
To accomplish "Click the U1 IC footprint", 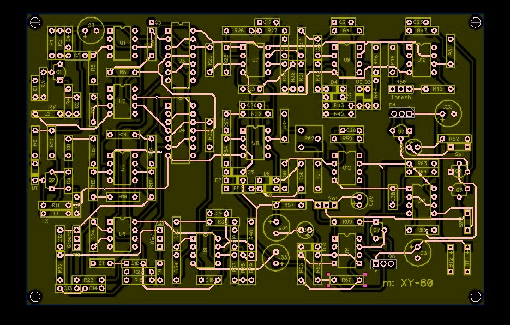I will click(x=122, y=43).
